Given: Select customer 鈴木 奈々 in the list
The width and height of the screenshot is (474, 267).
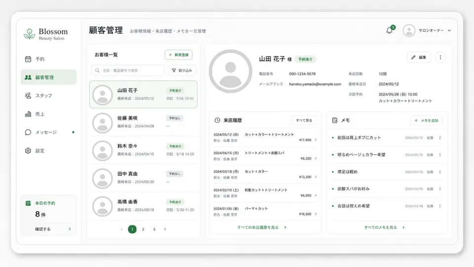Looking at the screenshot, I should point(143,150).
